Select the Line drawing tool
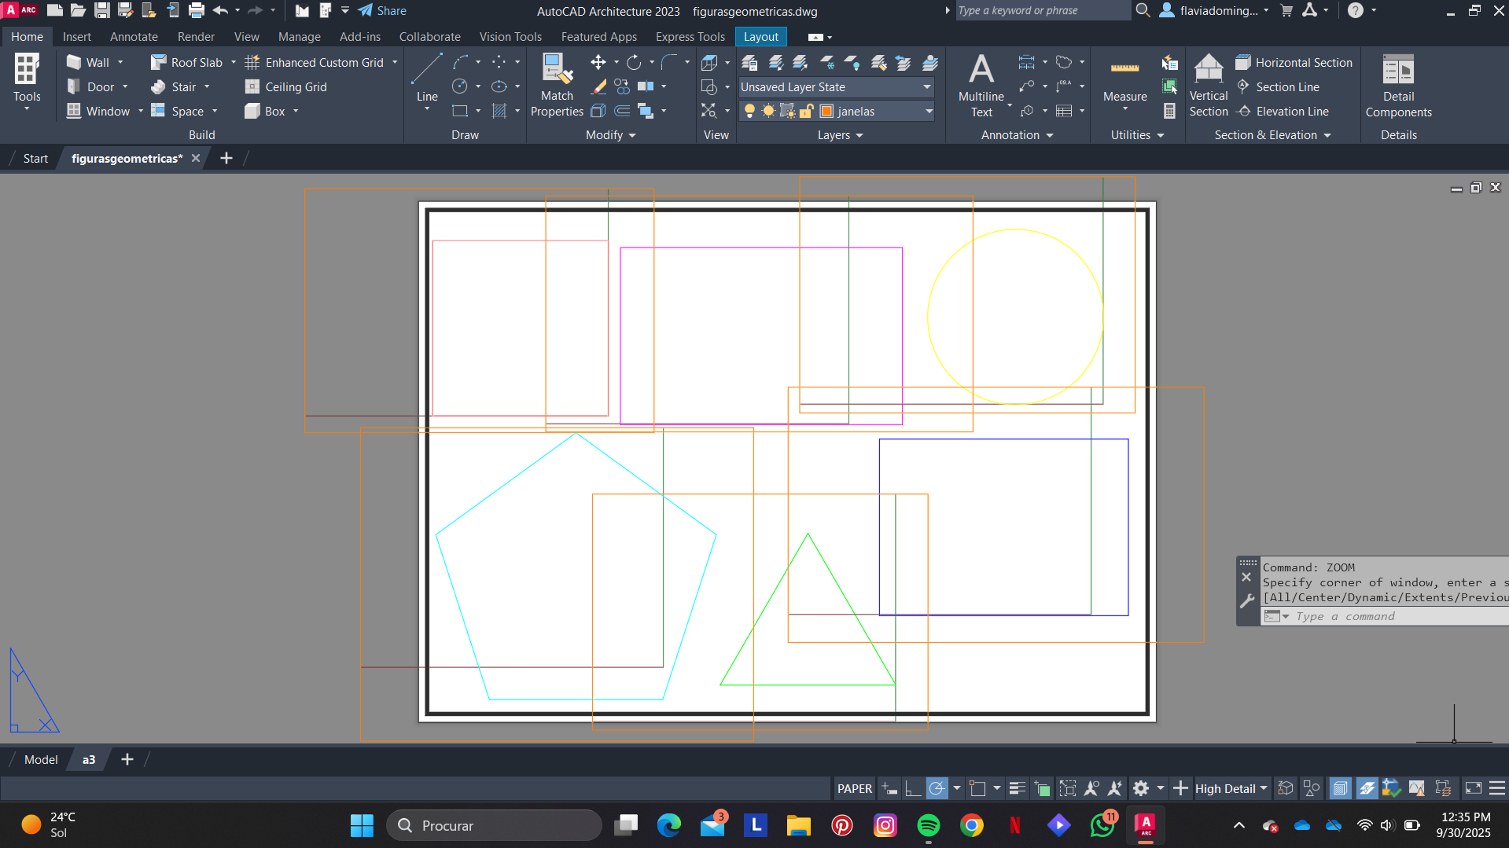Screen dimensions: 1509x848 pyautogui.click(x=427, y=79)
